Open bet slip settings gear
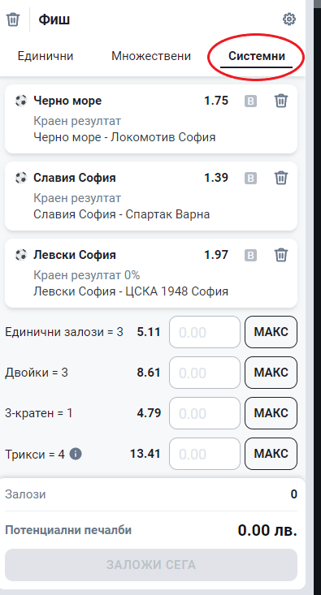321x595 pixels. click(289, 19)
